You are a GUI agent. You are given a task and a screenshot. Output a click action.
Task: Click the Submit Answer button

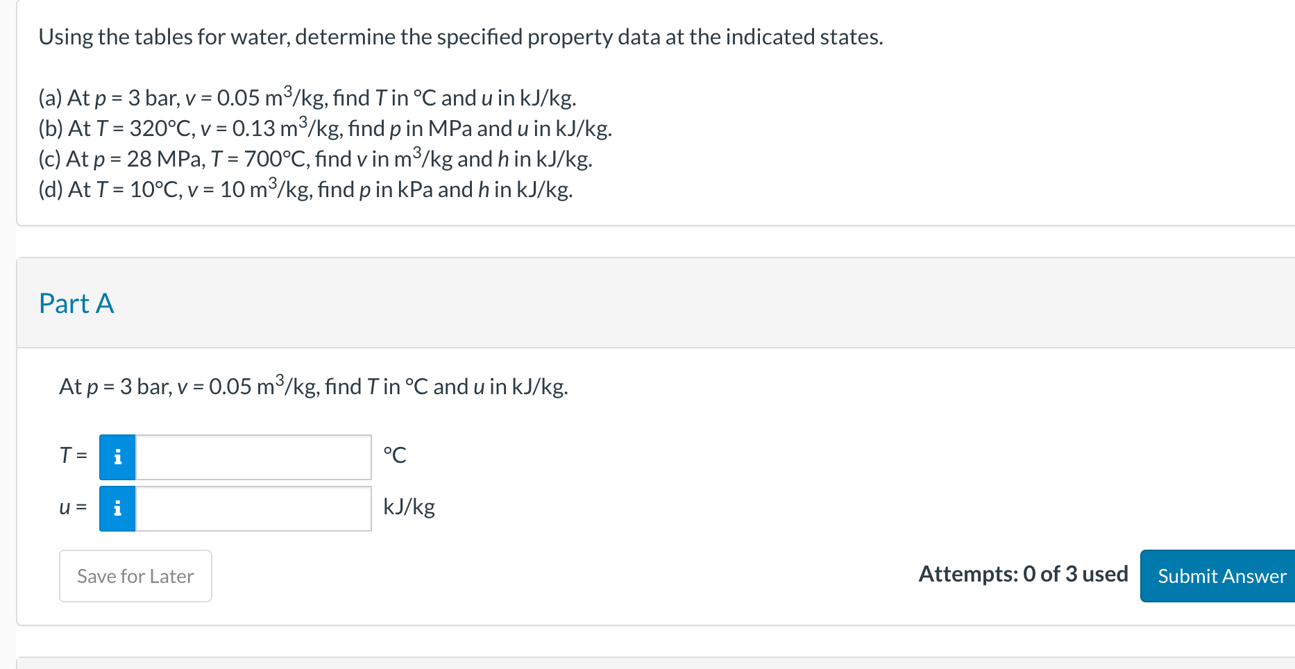pos(1220,576)
